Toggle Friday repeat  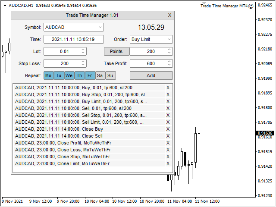90,75
